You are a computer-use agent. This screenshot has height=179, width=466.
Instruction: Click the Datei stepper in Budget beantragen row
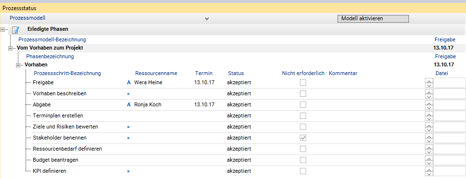click(x=428, y=160)
